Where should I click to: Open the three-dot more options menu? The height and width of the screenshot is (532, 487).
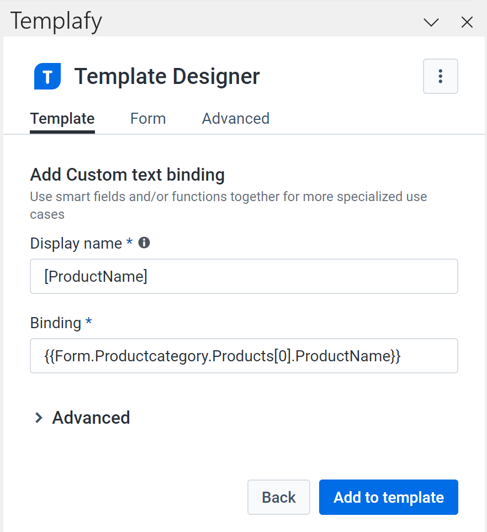(x=440, y=76)
